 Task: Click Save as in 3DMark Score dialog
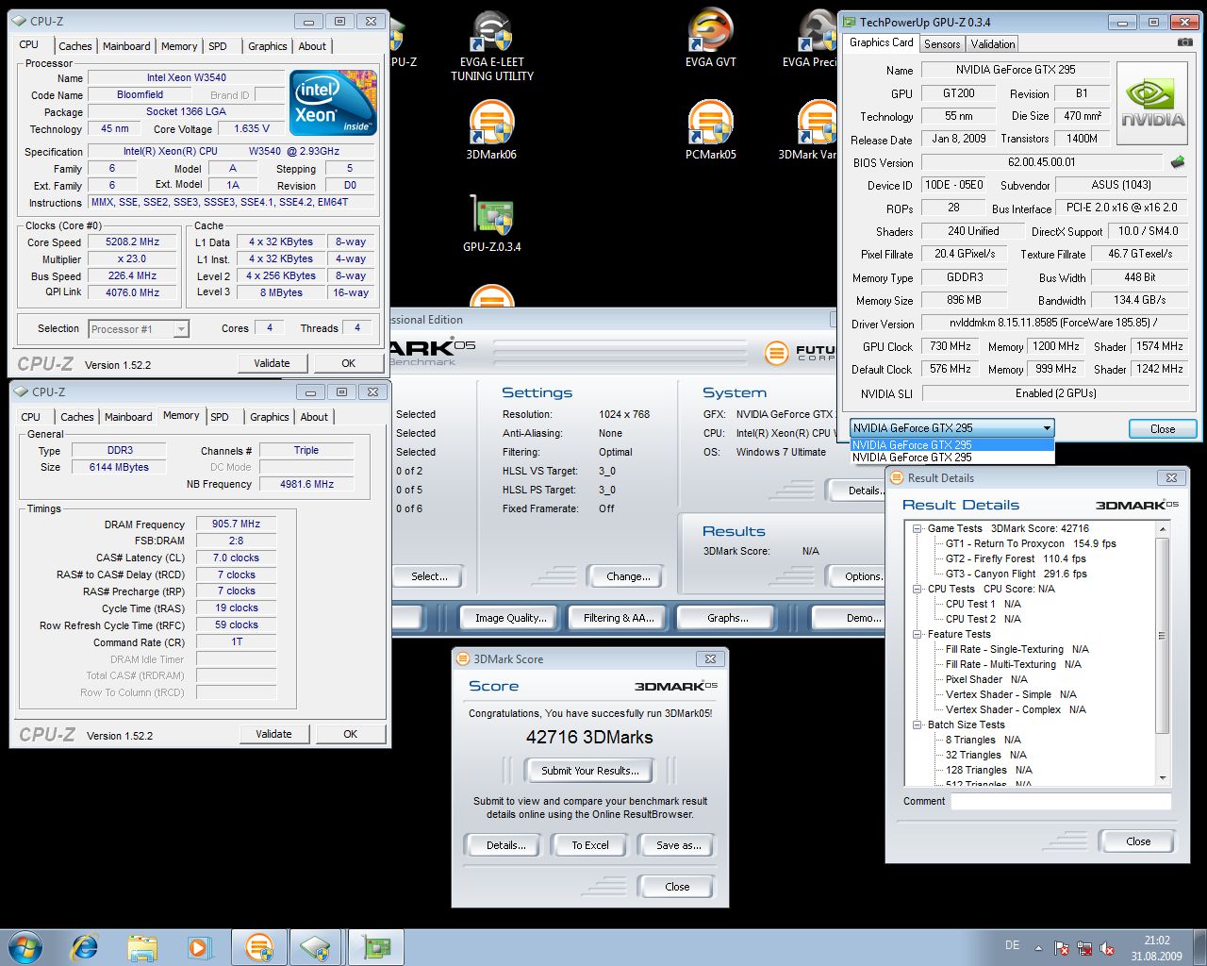click(679, 845)
